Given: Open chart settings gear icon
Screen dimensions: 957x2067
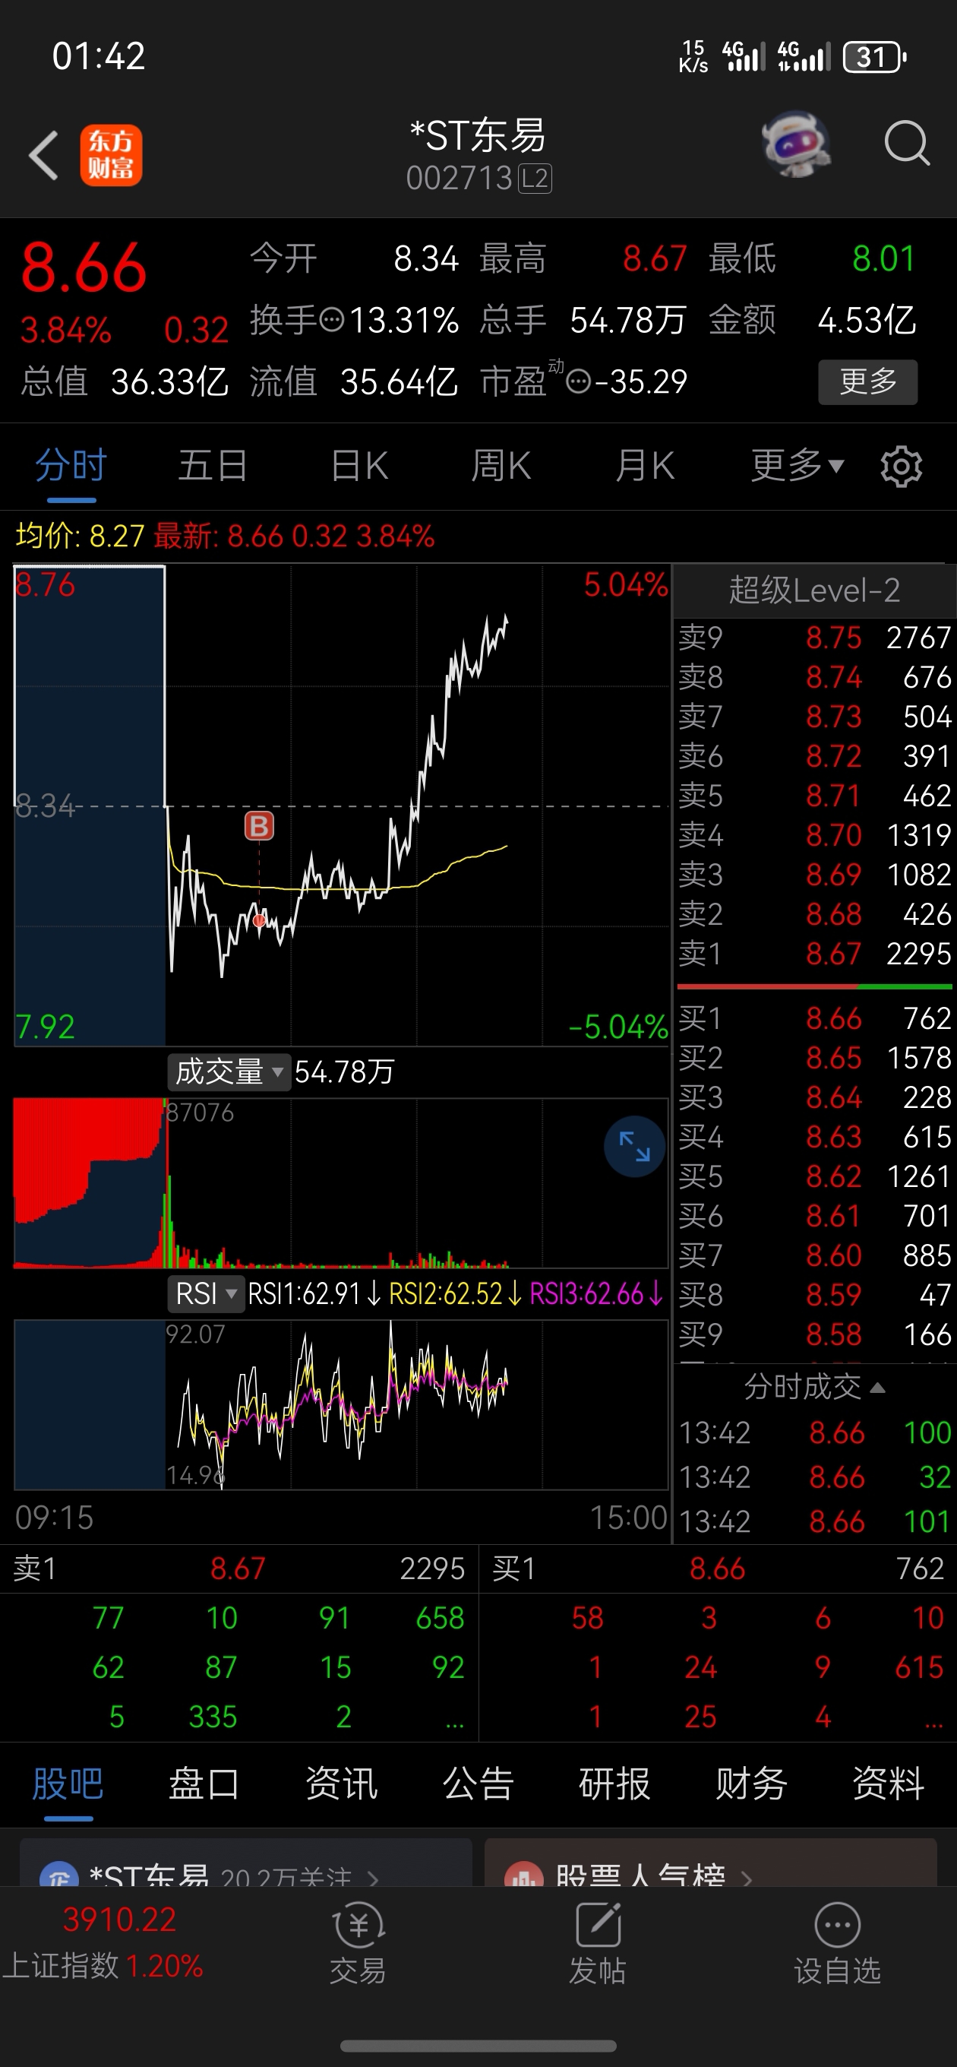Looking at the screenshot, I should (901, 466).
